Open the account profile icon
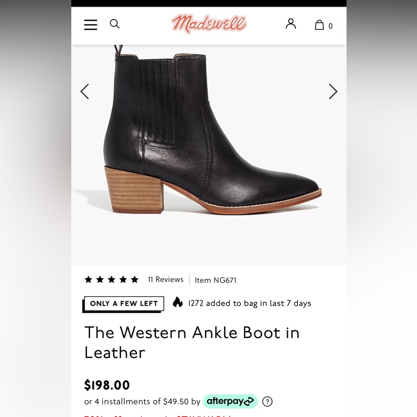Screen dimensions: 417x417 click(291, 25)
